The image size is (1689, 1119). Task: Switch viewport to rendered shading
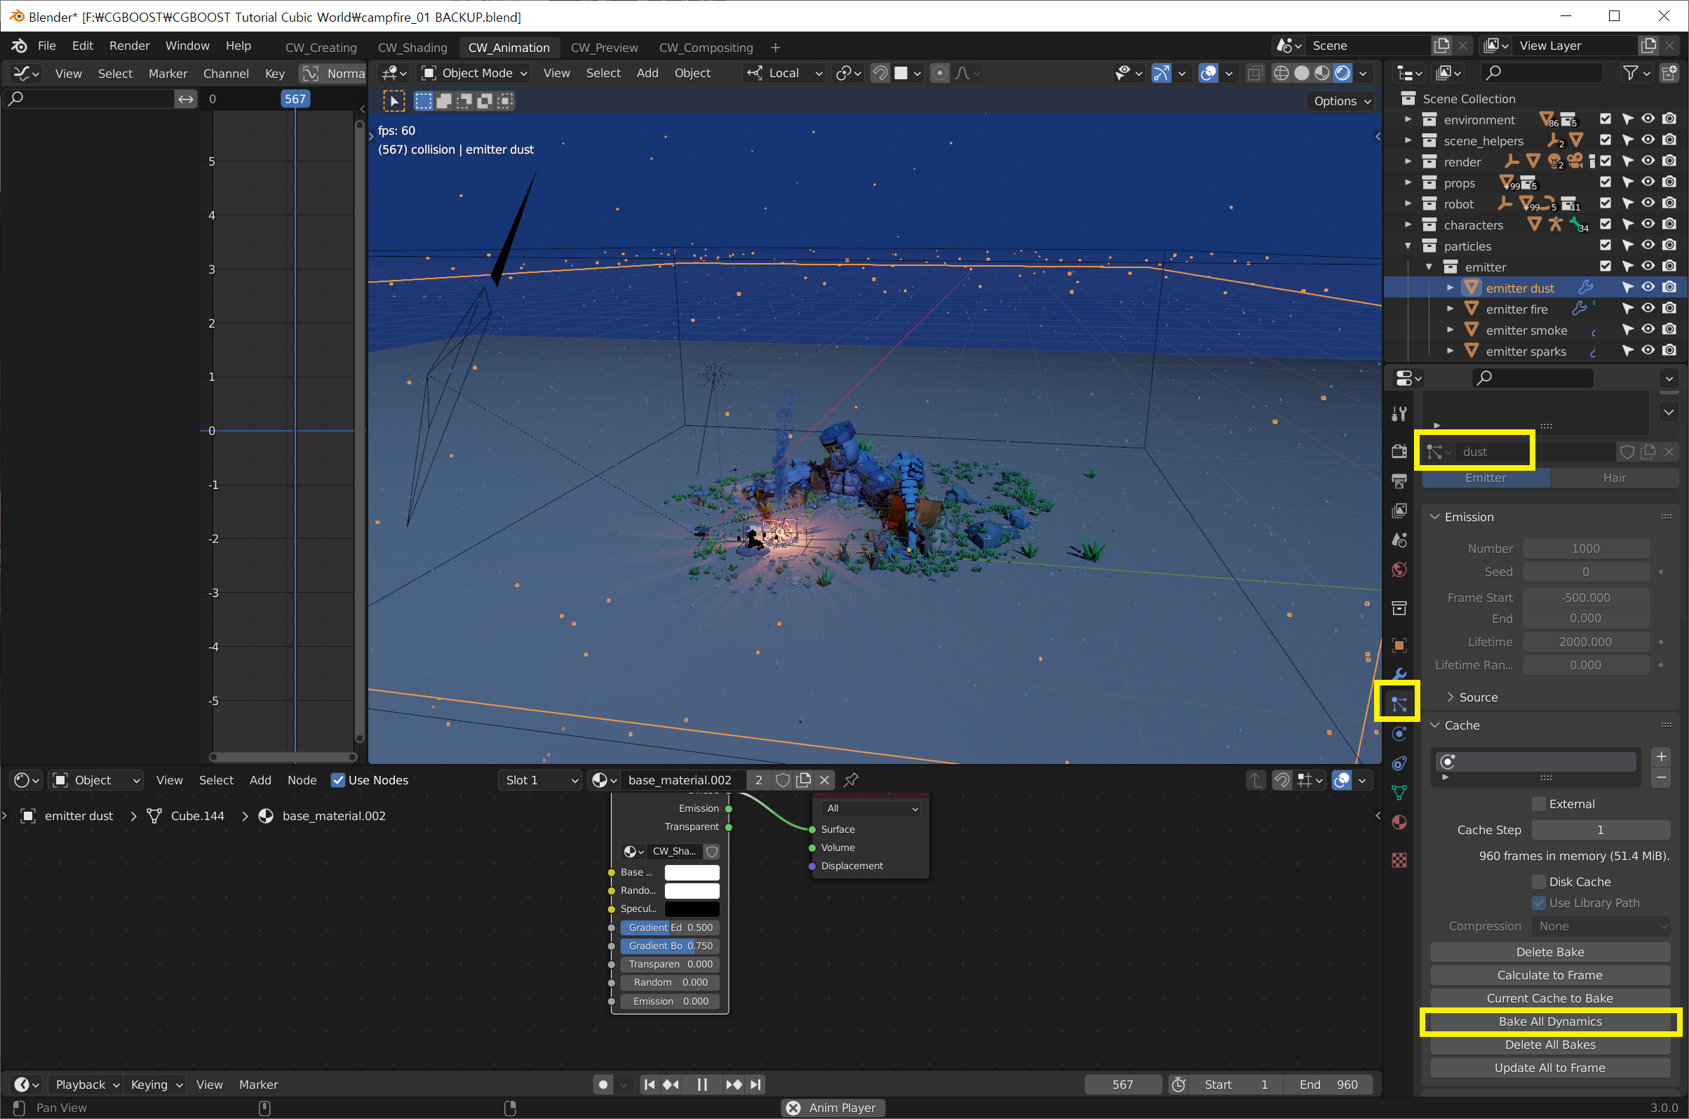[x=1343, y=73]
